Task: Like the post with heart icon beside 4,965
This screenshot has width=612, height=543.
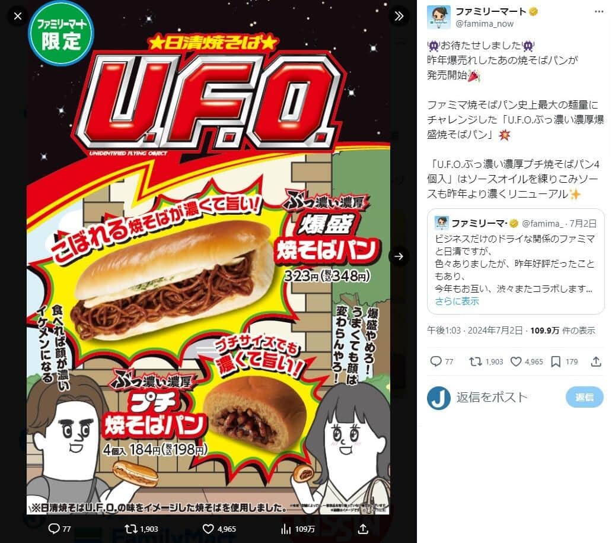Action: click(x=516, y=361)
